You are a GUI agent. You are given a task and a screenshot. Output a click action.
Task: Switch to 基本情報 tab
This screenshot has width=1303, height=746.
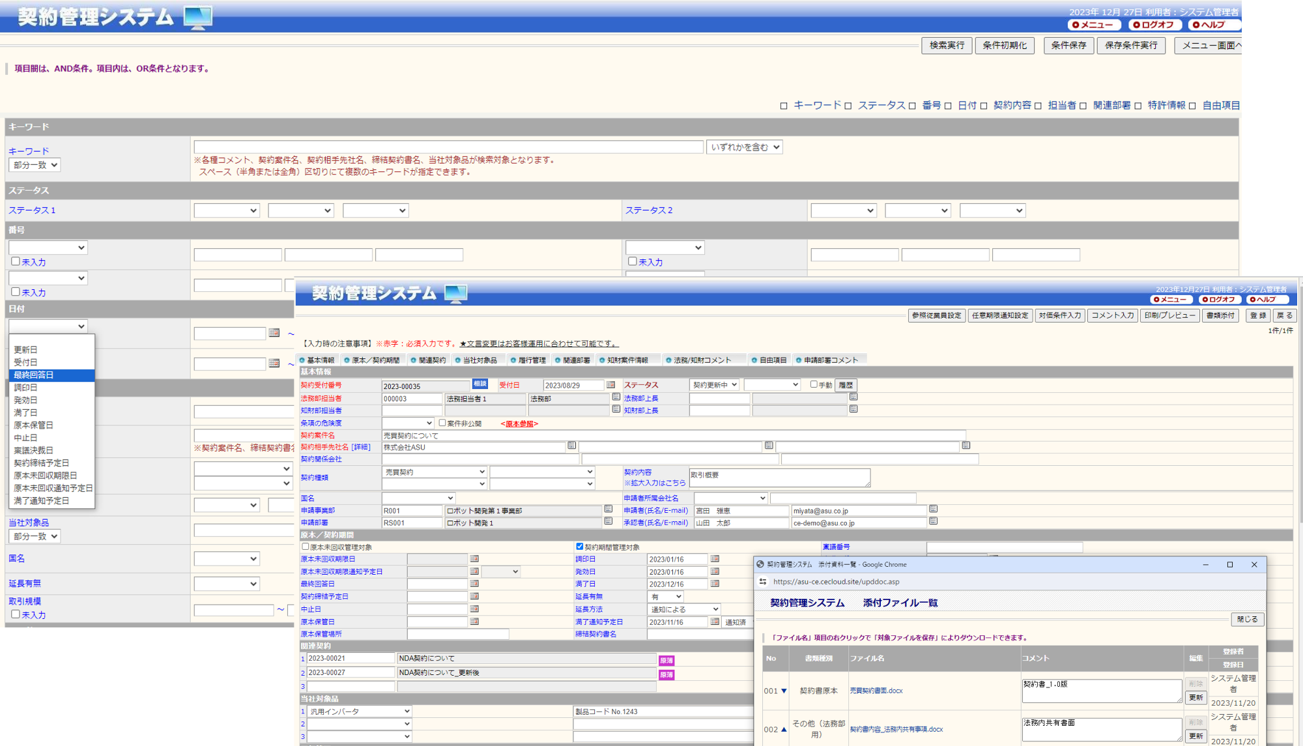click(x=317, y=360)
